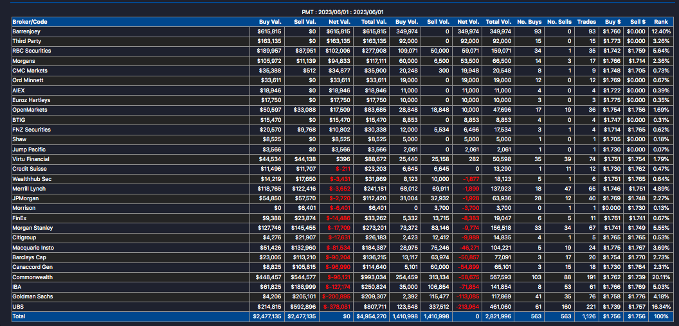
Task: Click Commonwealth rank 20.11%
Action: (x=662, y=277)
